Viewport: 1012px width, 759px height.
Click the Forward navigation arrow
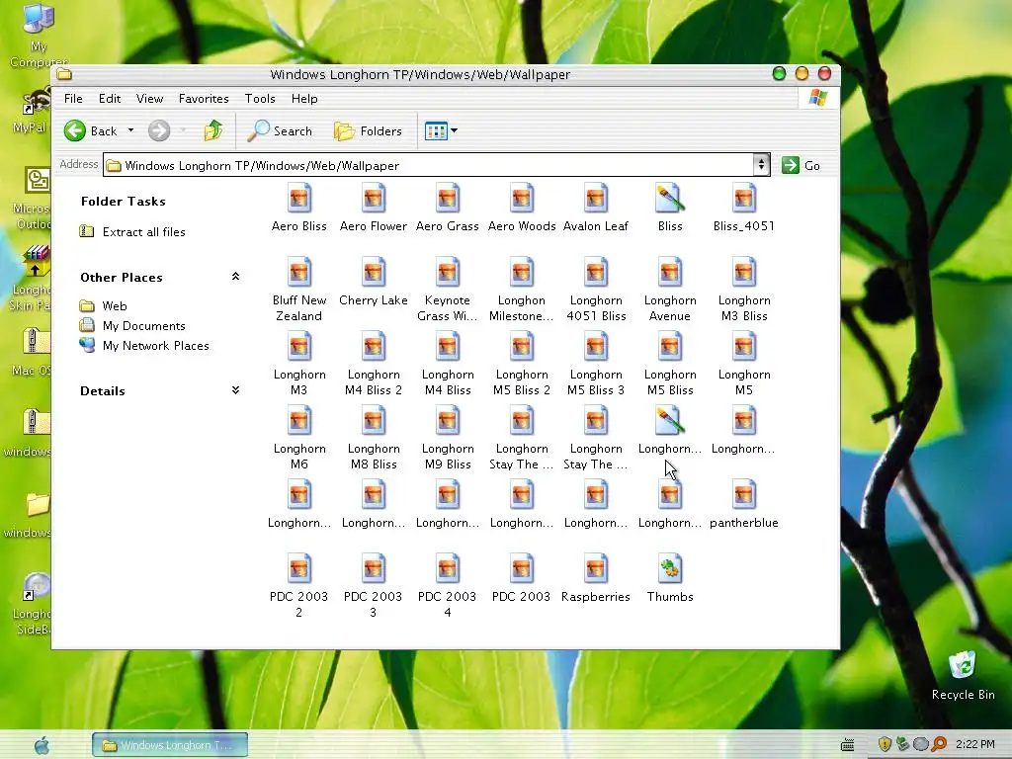[x=159, y=131]
